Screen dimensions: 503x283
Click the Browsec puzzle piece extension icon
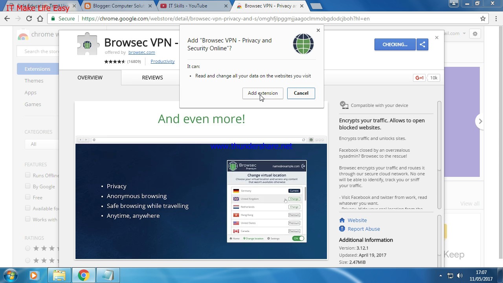pyautogui.click(x=88, y=44)
